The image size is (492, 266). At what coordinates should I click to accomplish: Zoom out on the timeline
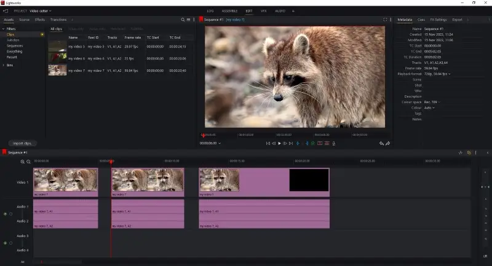(28, 162)
